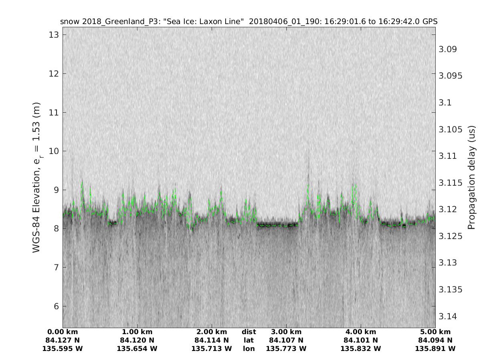Click the '0.00 km' distance label

click(63, 332)
